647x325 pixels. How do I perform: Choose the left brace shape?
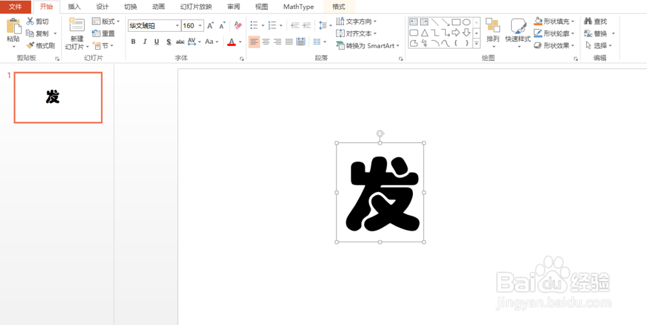click(x=456, y=43)
